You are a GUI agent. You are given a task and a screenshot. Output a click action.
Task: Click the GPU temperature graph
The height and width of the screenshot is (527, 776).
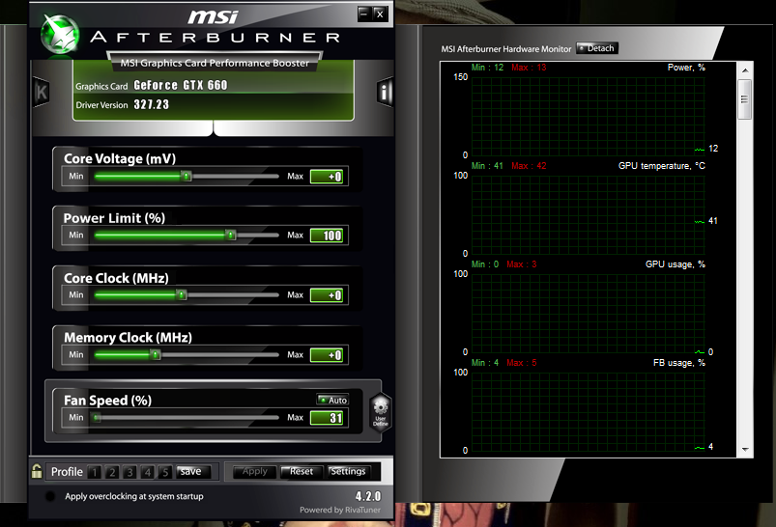tap(588, 215)
